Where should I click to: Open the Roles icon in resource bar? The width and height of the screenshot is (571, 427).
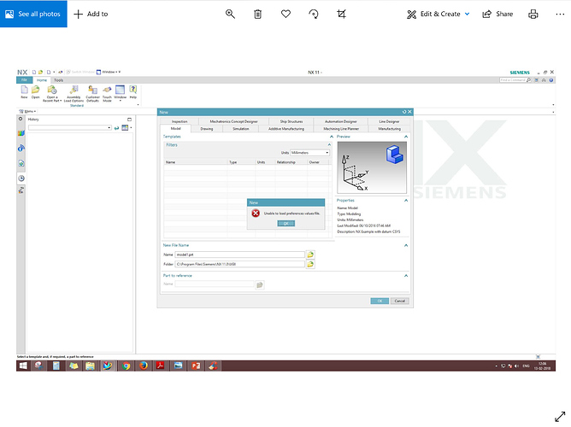coord(21,190)
